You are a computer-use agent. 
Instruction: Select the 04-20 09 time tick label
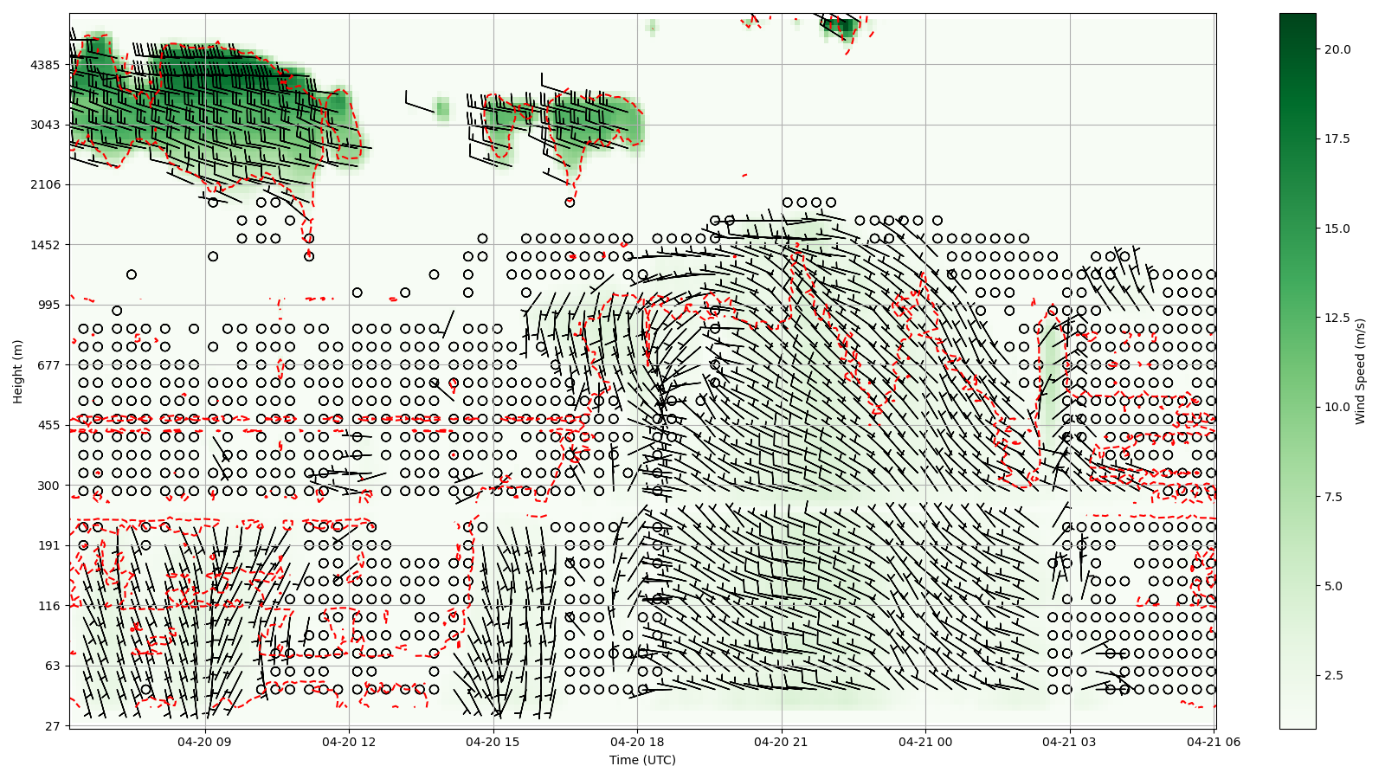pos(205,742)
